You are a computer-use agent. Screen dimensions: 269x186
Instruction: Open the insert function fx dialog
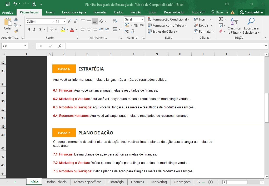coord(60,46)
